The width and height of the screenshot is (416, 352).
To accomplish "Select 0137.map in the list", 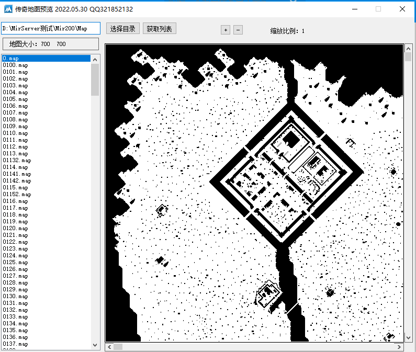I will (x=46, y=344).
